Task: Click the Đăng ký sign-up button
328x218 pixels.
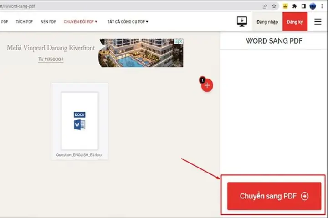Action: (295, 22)
